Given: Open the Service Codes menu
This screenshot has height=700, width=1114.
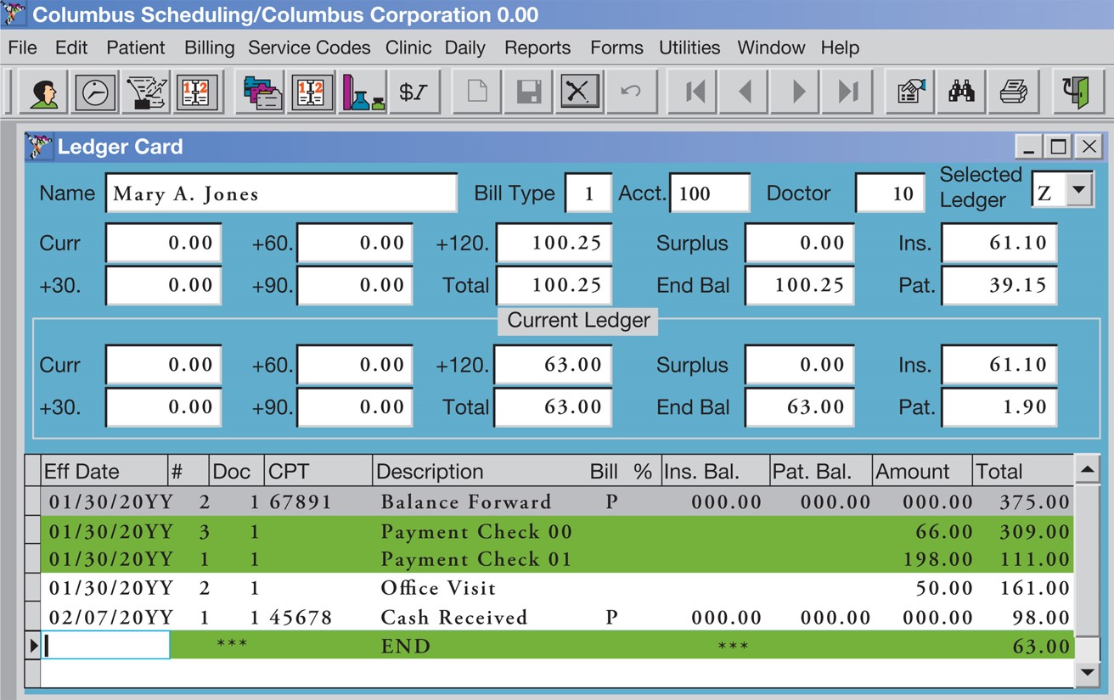Looking at the screenshot, I should (309, 48).
